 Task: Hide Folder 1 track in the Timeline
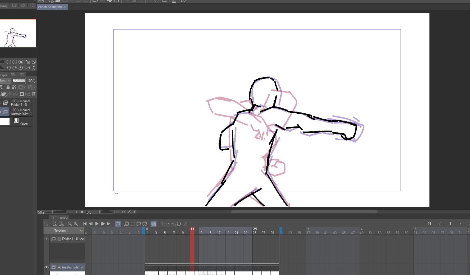pyautogui.click(x=47, y=239)
